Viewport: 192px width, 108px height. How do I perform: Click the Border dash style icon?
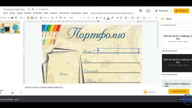(64, 18)
